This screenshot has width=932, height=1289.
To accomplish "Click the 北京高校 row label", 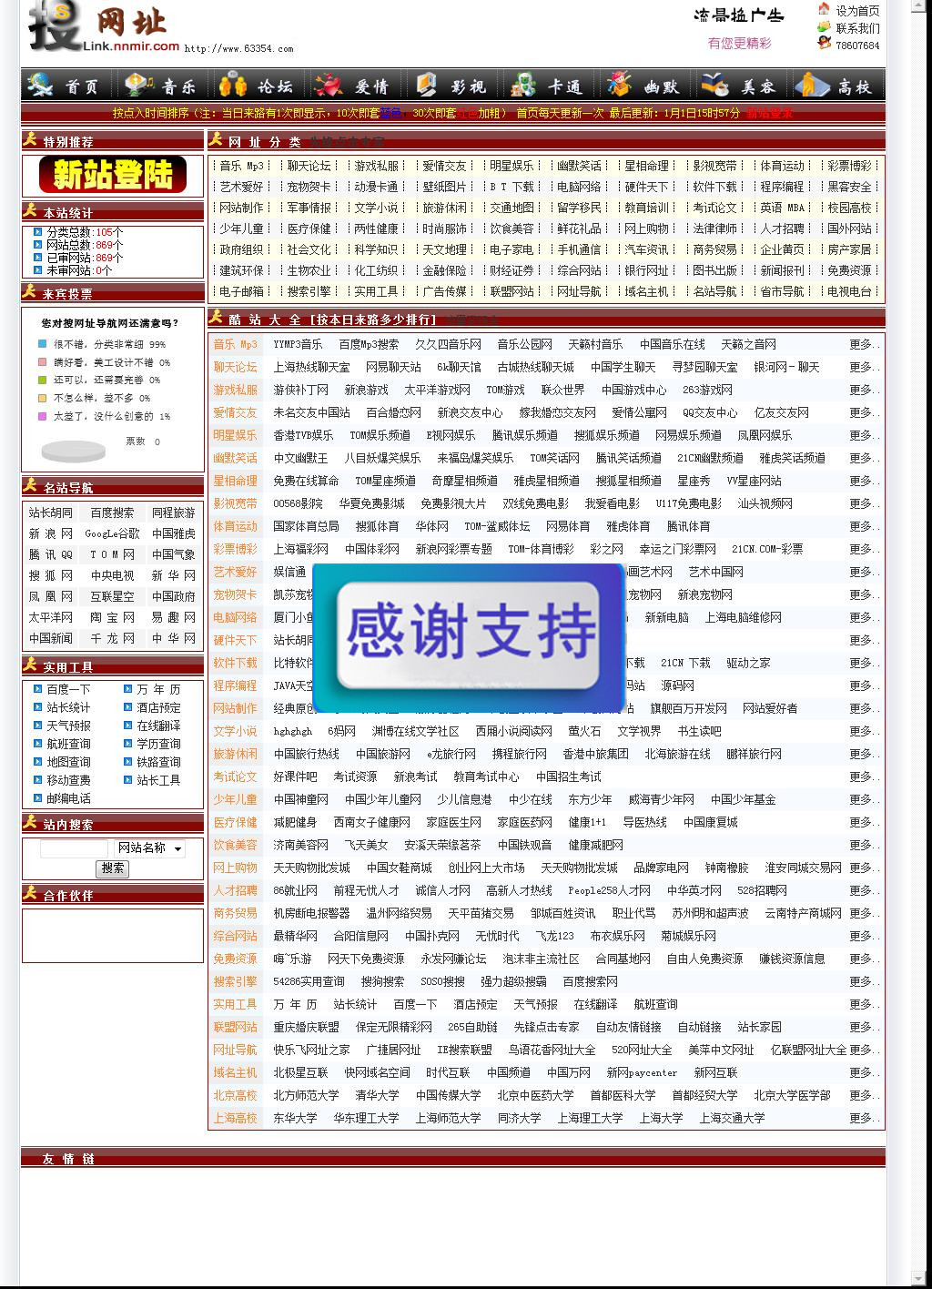I will tap(235, 1095).
